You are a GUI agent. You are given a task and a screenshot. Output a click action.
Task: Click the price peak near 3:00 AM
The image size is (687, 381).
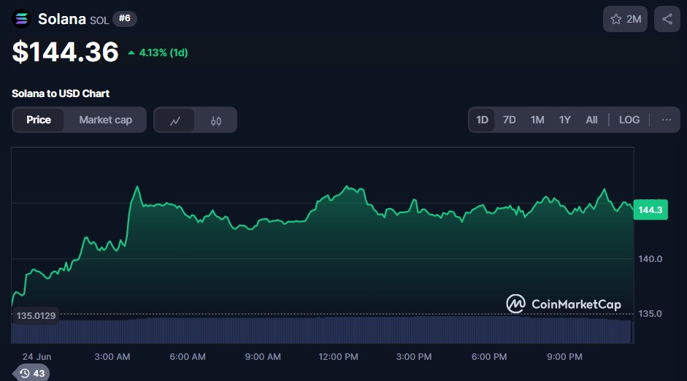tap(137, 187)
